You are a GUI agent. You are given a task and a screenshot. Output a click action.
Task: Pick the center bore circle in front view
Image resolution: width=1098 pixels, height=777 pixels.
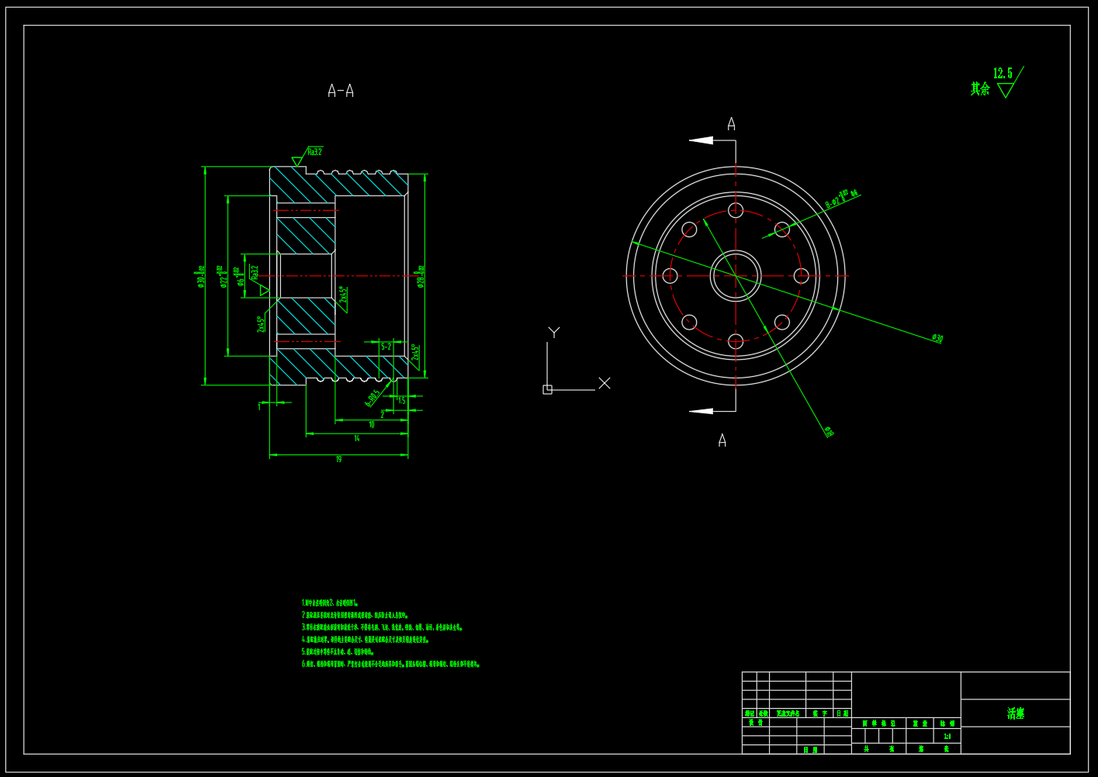click(736, 276)
